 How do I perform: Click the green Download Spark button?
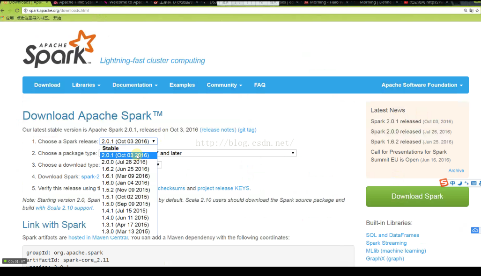[417, 197]
